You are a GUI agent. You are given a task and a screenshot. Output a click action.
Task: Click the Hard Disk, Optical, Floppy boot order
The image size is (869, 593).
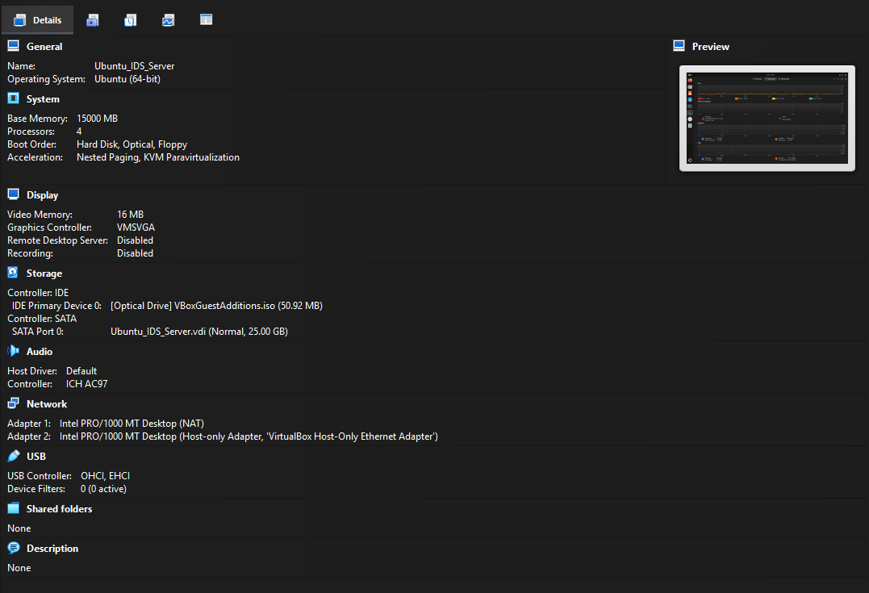[132, 144]
